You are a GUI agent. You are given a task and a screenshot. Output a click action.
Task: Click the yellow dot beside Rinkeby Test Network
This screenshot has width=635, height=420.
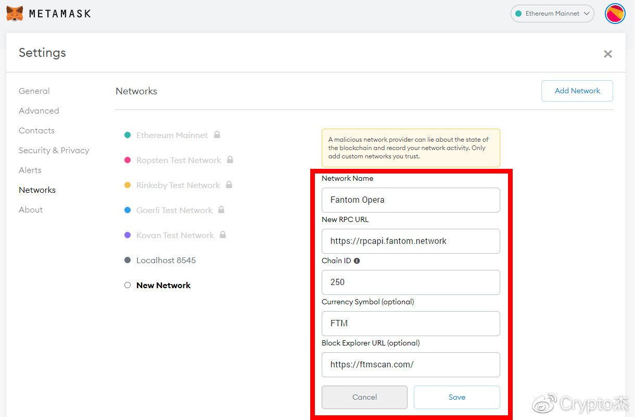pyautogui.click(x=128, y=185)
